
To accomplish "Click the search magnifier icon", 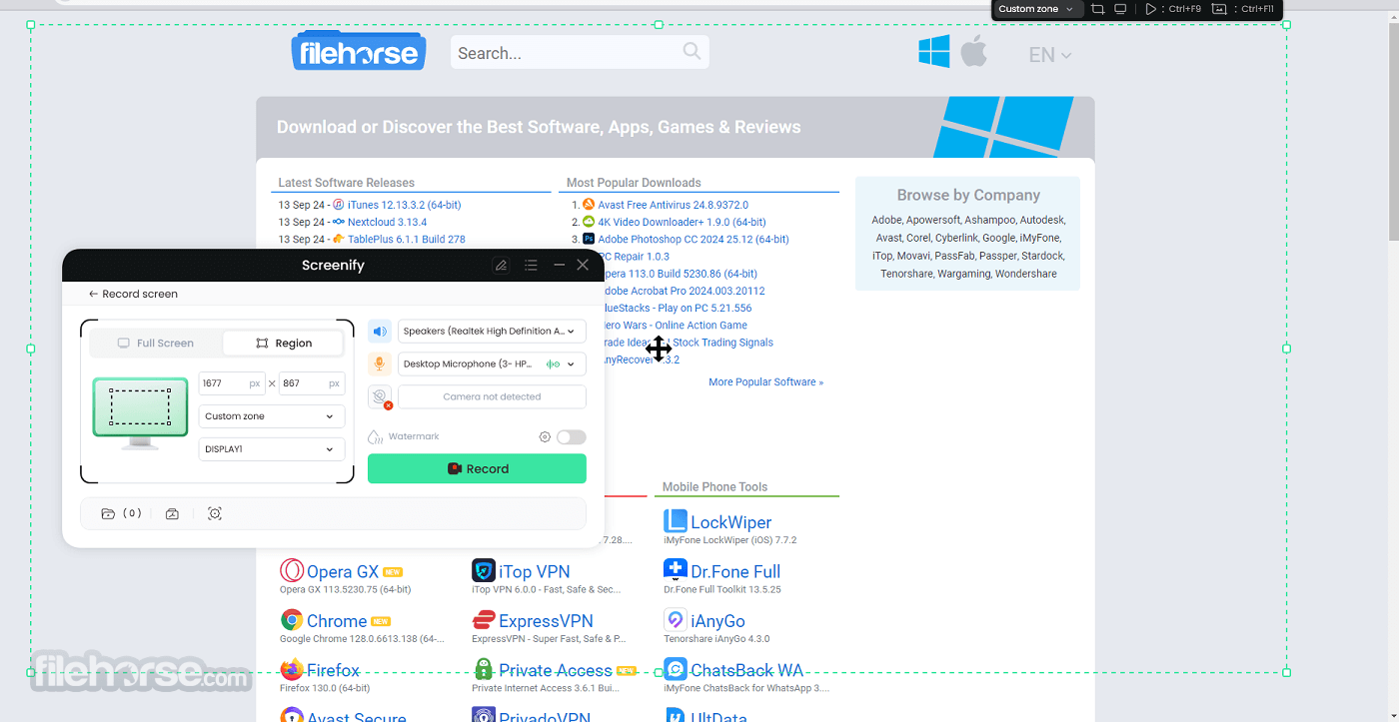I will click(692, 51).
